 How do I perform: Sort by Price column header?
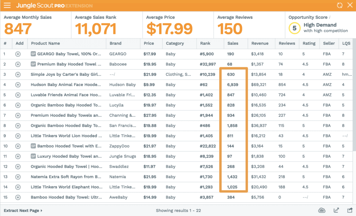[149, 43]
